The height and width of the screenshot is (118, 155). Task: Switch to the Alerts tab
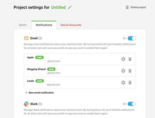pos(23,25)
